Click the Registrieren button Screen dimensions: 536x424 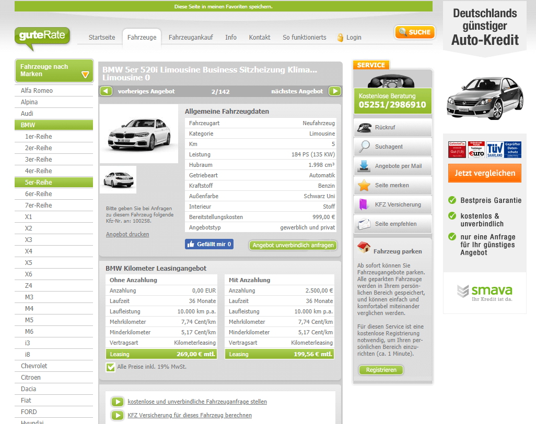pyautogui.click(x=381, y=370)
